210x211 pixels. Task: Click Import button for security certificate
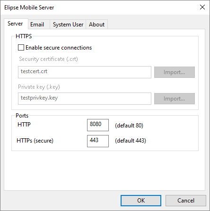click(x=175, y=72)
